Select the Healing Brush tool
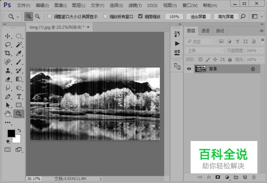 pos(7,62)
